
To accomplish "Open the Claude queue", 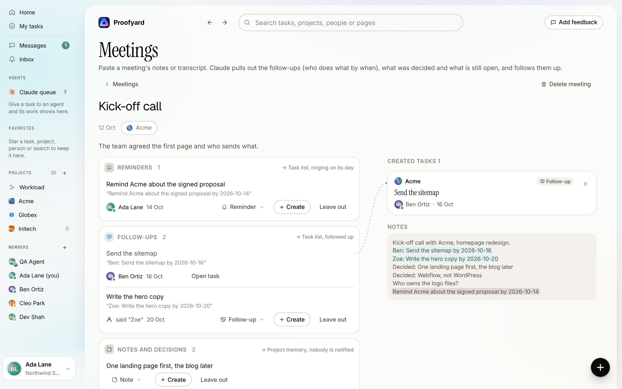I will click(x=39, y=92).
